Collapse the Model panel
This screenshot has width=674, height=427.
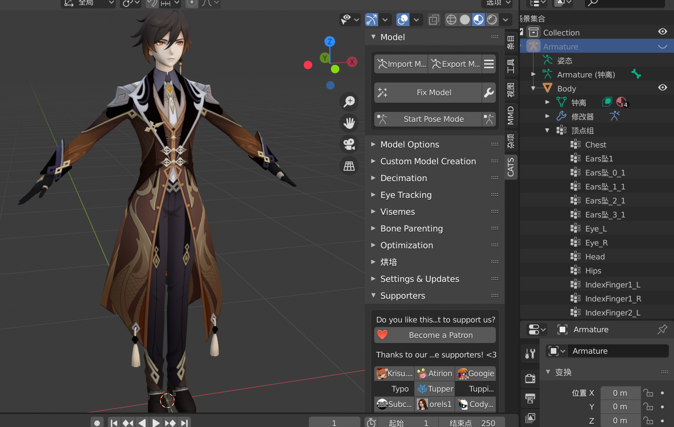pyautogui.click(x=373, y=37)
